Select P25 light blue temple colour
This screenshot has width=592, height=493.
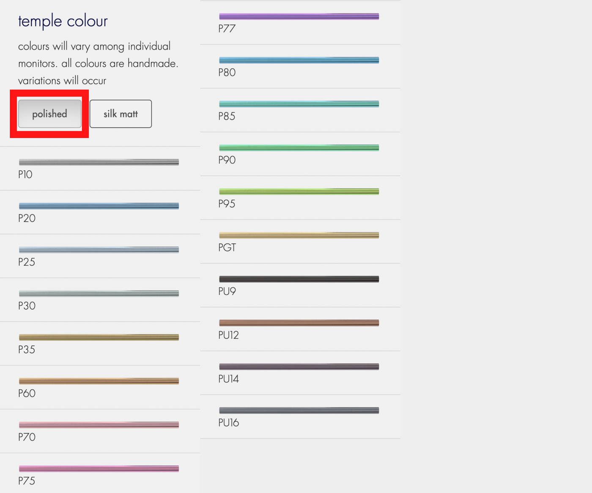(x=99, y=250)
